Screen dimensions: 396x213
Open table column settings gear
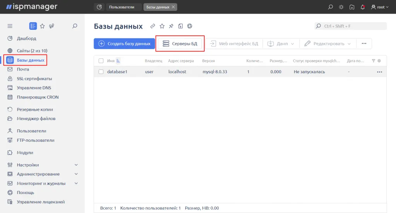coord(379,61)
